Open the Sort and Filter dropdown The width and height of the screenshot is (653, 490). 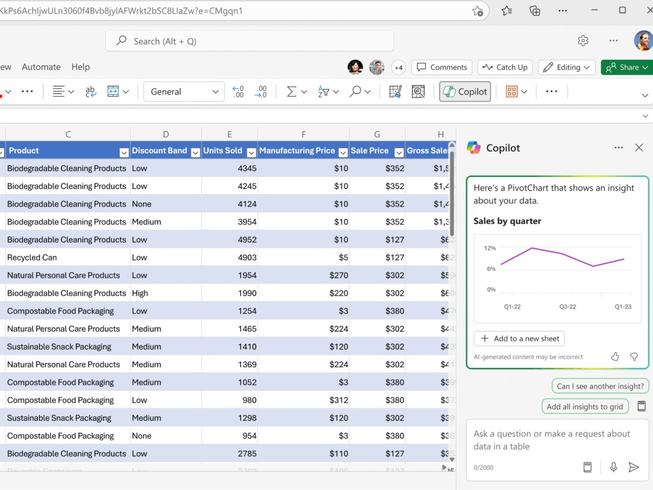pyautogui.click(x=328, y=91)
